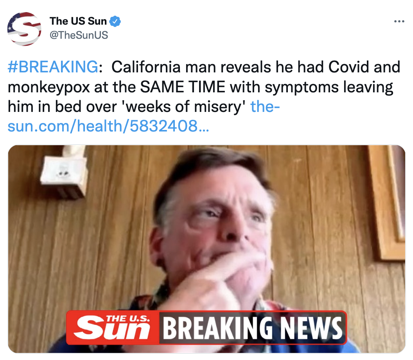
Task: Open the @TheSunUS handle
Action: tap(79, 35)
